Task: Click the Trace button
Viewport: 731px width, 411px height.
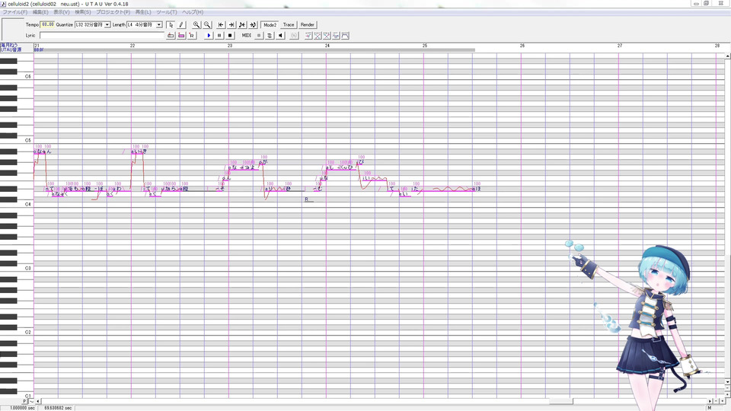Action: (x=289, y=24)
